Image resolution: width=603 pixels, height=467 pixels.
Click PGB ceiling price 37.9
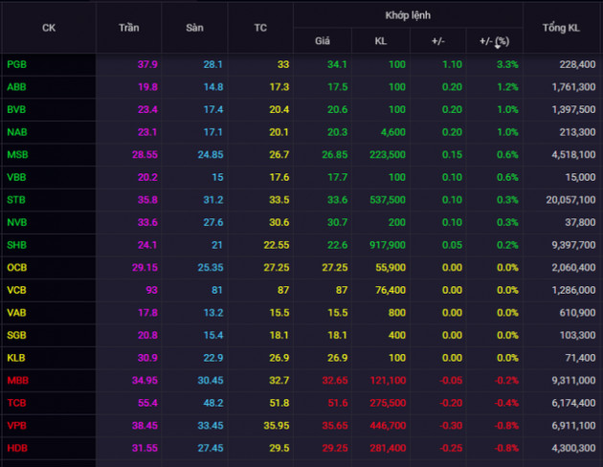[x=147, y=64]
